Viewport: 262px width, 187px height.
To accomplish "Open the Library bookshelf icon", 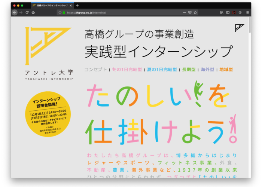I will click(222, 12).
